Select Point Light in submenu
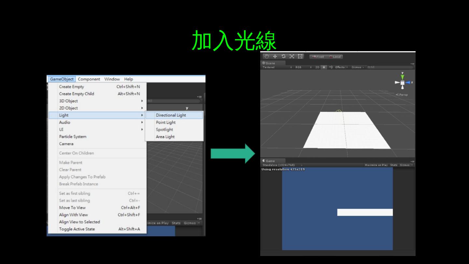The image size is (469, 264). tap(174, 123)
